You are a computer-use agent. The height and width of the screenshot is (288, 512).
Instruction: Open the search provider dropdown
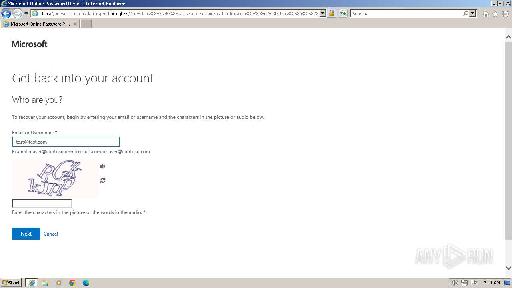coord(473,13)
